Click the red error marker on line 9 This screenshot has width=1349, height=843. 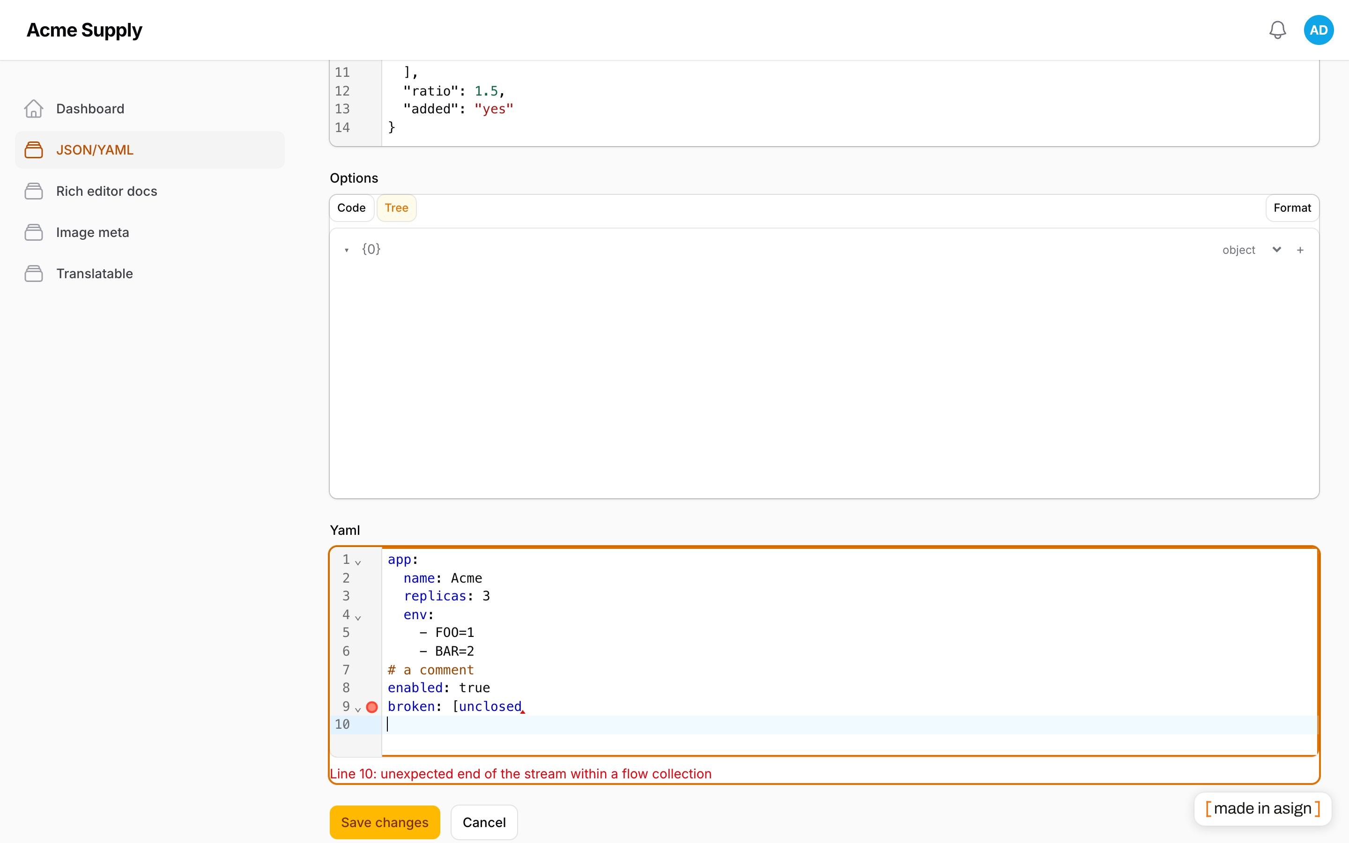[372, 707]
